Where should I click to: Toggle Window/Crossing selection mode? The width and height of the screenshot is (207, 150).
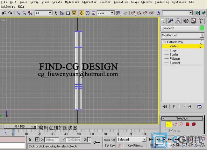click(74, 13)
